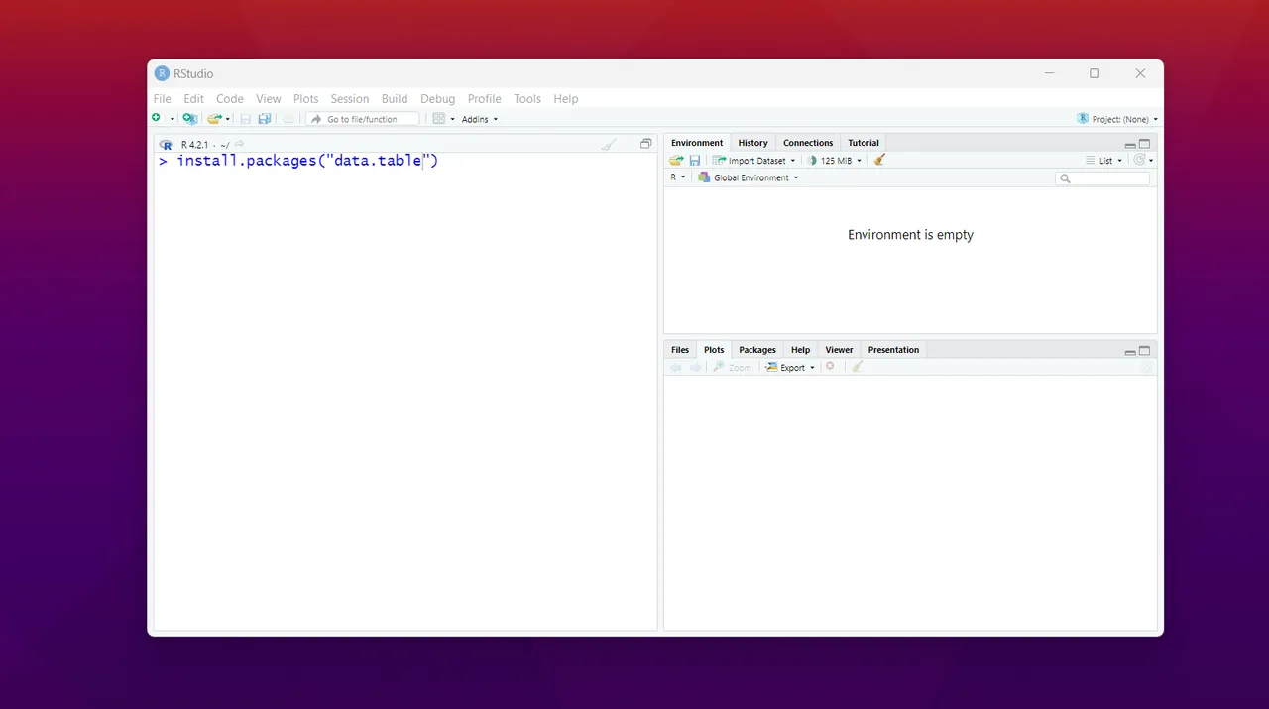The width and height of the screenshot is (1269, 709).
Task: Open the File menu
Action: [x=162, y=99]
